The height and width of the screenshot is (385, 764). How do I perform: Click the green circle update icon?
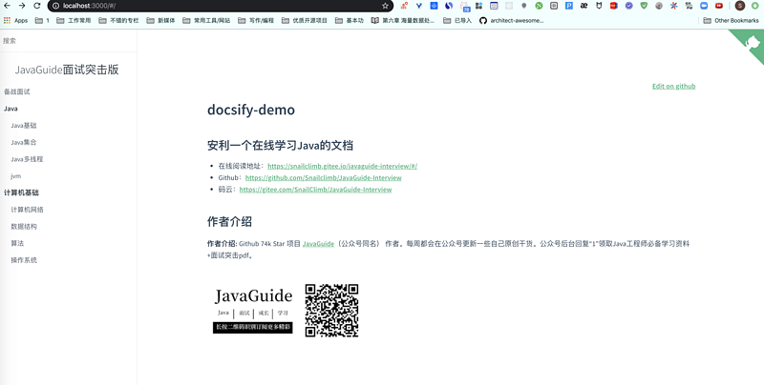coord(754,6)
